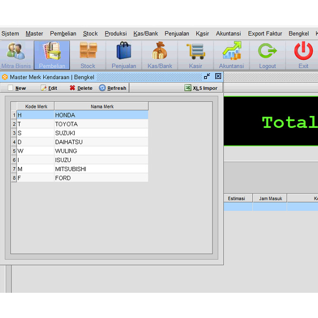Select the DAIHATSU row
Viewport: 318px width, 318px height.
[x=83, y=142]
